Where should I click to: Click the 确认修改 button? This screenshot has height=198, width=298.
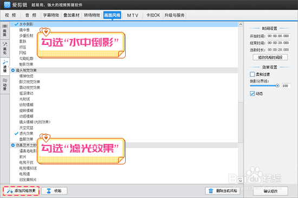coord(270,191)
